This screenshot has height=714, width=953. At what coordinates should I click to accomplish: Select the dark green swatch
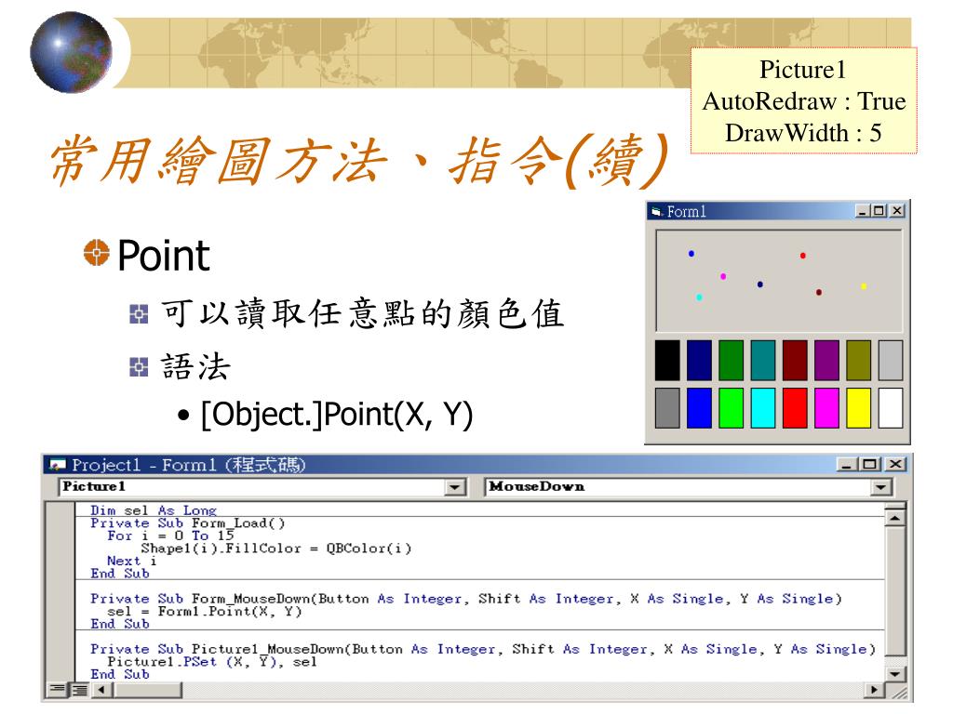pyautogui.click(x=732, y=361)
